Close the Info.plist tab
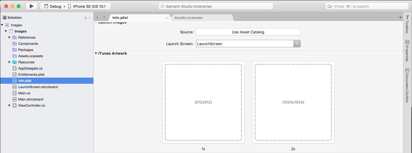This screenshot has width=412, height=153. 167,18
